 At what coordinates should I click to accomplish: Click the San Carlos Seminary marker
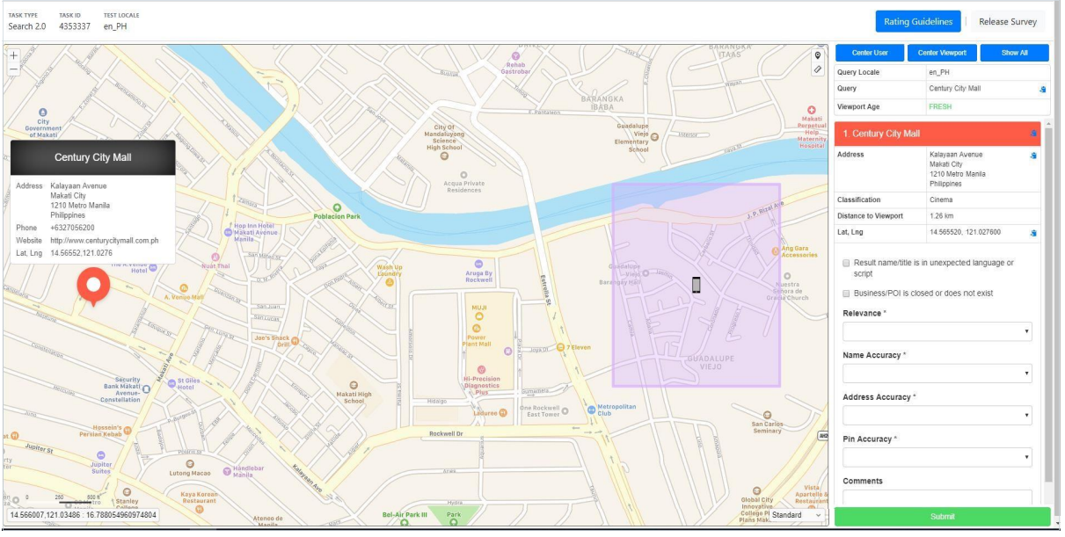point(768,415)
